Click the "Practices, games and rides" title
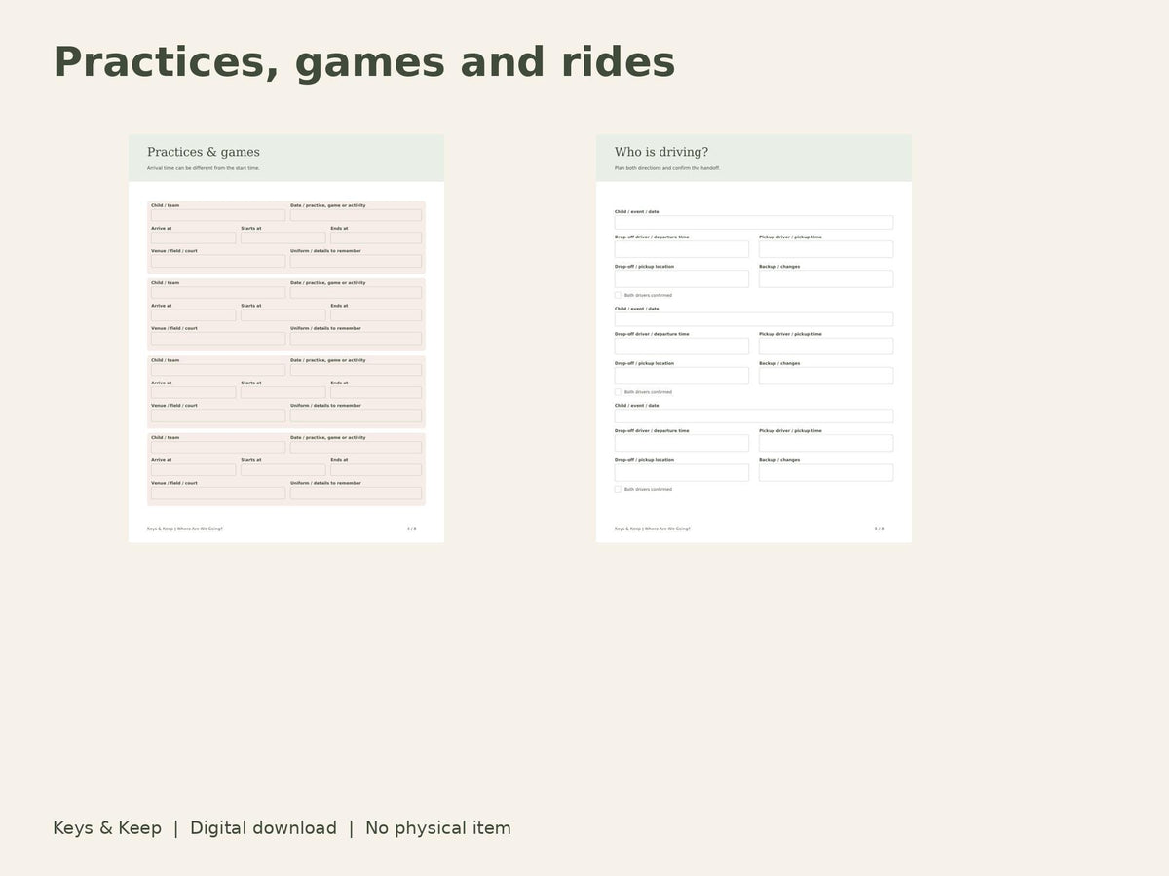Screen dimensions: 1169x876 click(x=363, y=62)
